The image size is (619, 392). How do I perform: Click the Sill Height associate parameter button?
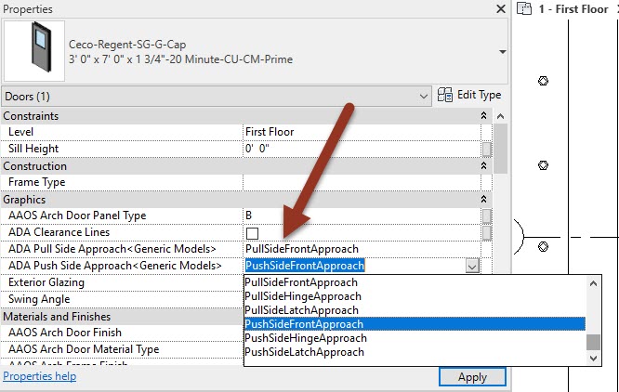[x=487, y=149]
